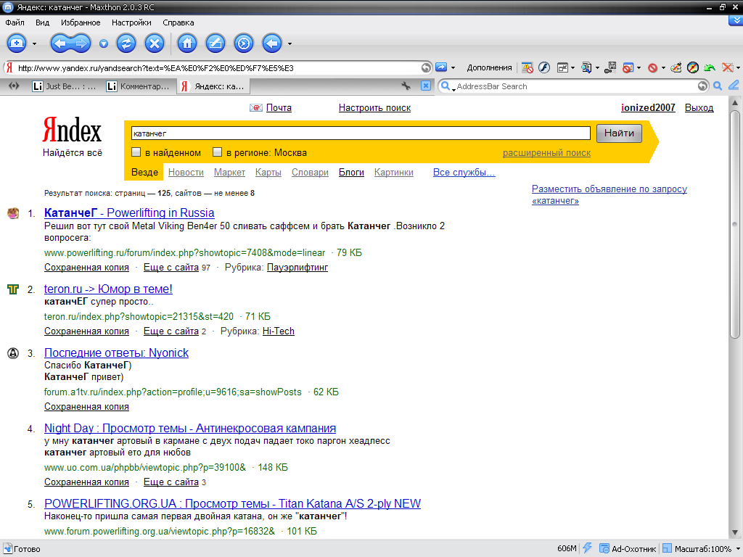Close the current tab with blue X
This screenshot has height=557, width=743.
426,86
